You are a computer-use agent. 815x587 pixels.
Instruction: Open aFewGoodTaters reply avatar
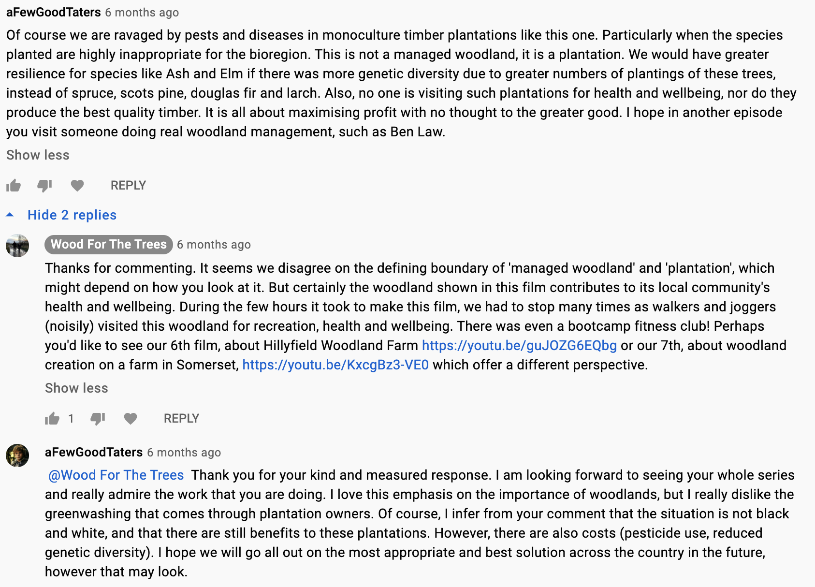17,455
